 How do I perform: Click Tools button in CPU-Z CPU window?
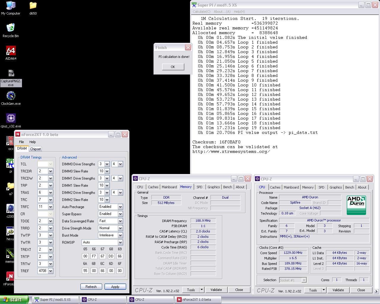pos(313,290)
